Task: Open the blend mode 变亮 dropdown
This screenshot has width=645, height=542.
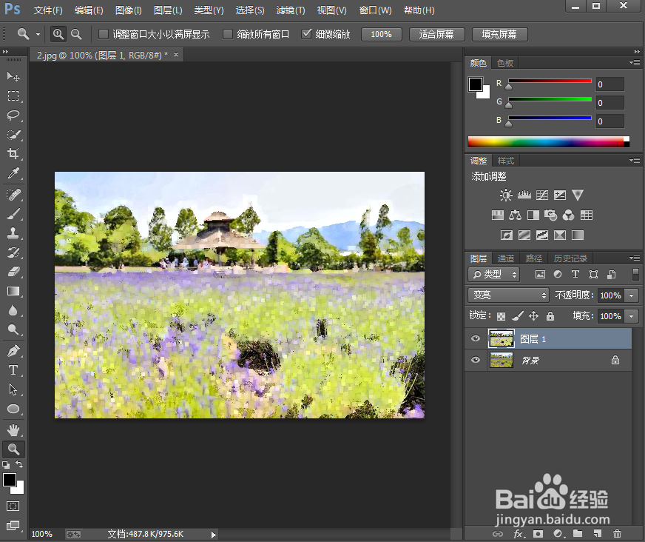Action: (x=508, y=295)
